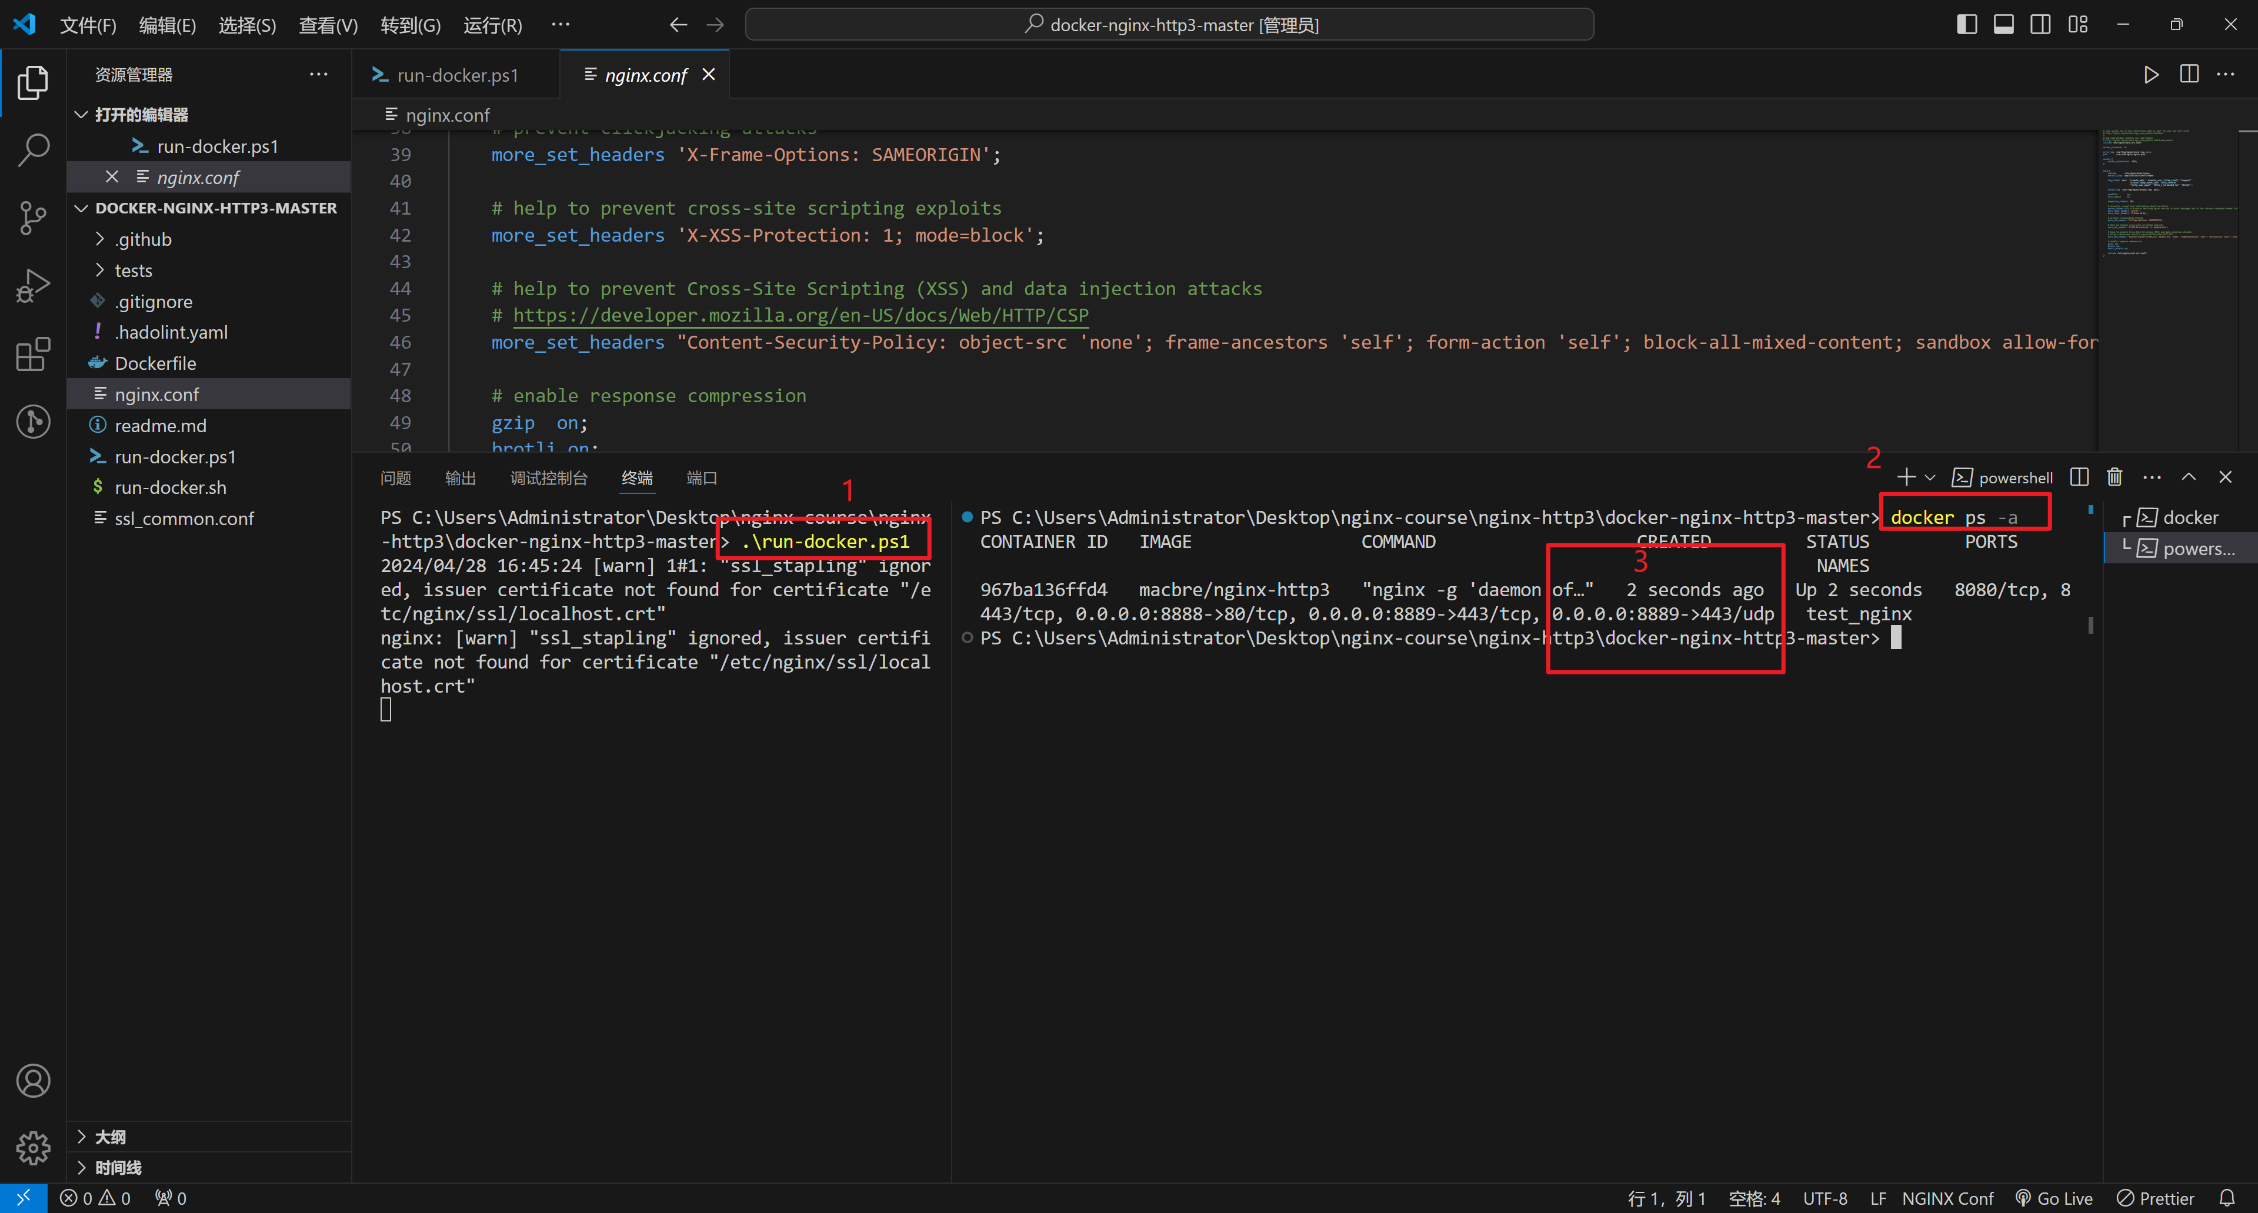
Task: Maximize panel size with up chevron
Action: (2188, 477)
